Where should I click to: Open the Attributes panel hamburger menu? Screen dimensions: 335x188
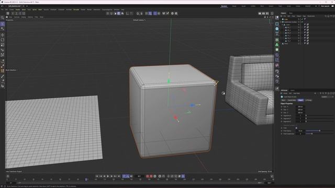point(282,93)
